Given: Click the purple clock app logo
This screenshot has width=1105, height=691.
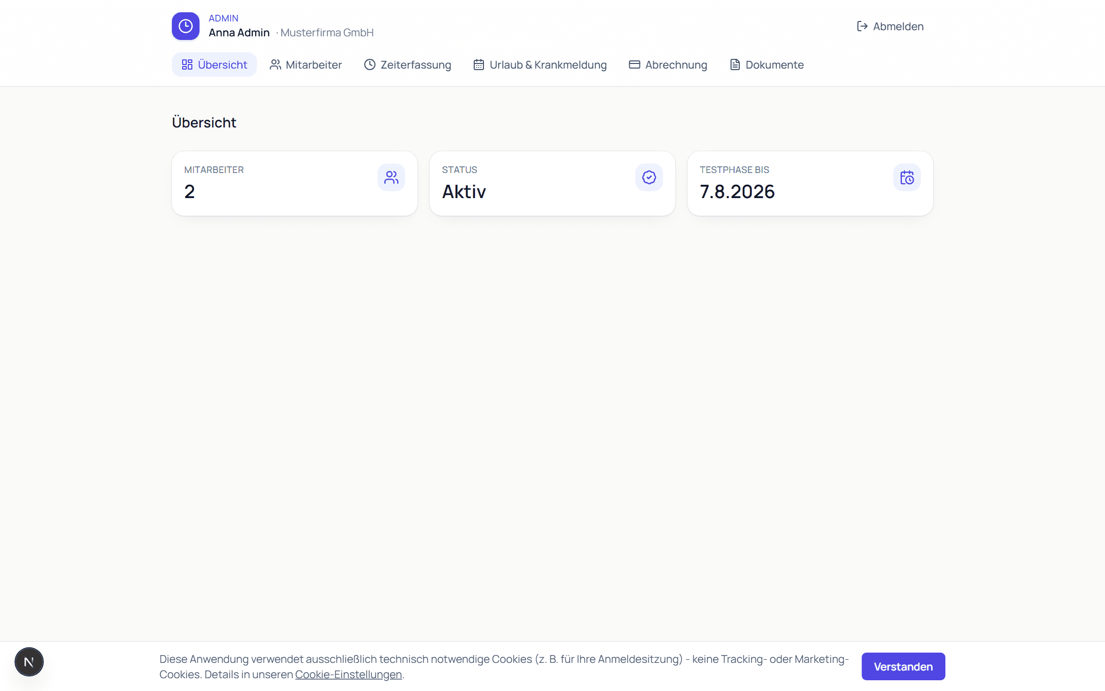Looking at the screenshot, I should (x=185, y=26).
